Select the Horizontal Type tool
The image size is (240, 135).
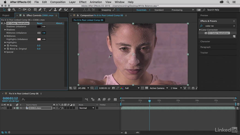pyautogui.click(x=45, y=10)
